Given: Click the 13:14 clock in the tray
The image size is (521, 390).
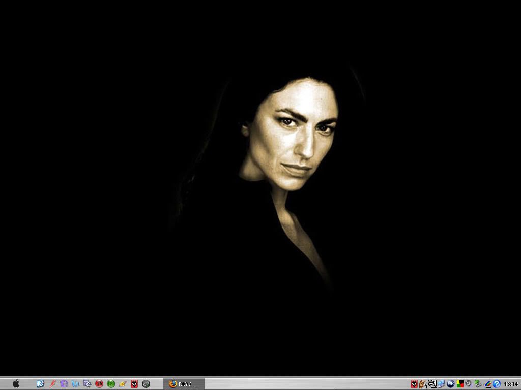Looking at the screenshot, I should (x=511, y=384).
